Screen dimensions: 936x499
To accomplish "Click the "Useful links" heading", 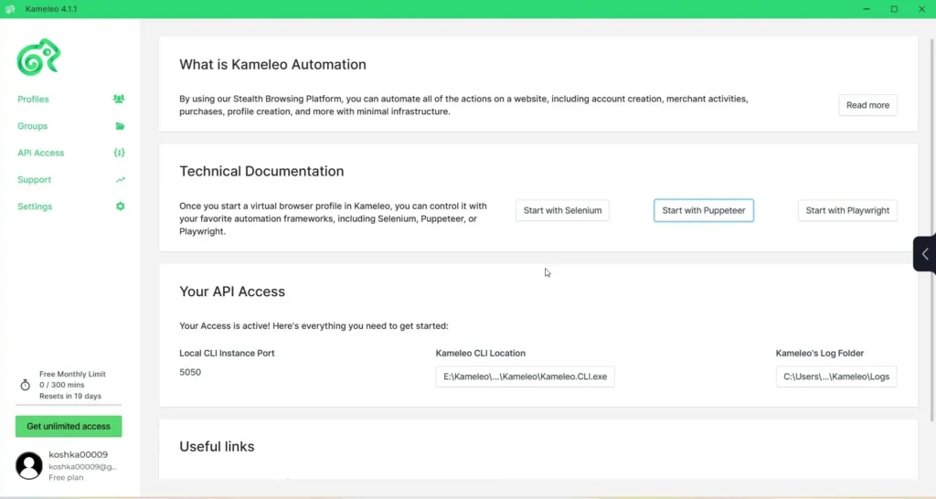I will pyautogui.click(x=217, y=447).
